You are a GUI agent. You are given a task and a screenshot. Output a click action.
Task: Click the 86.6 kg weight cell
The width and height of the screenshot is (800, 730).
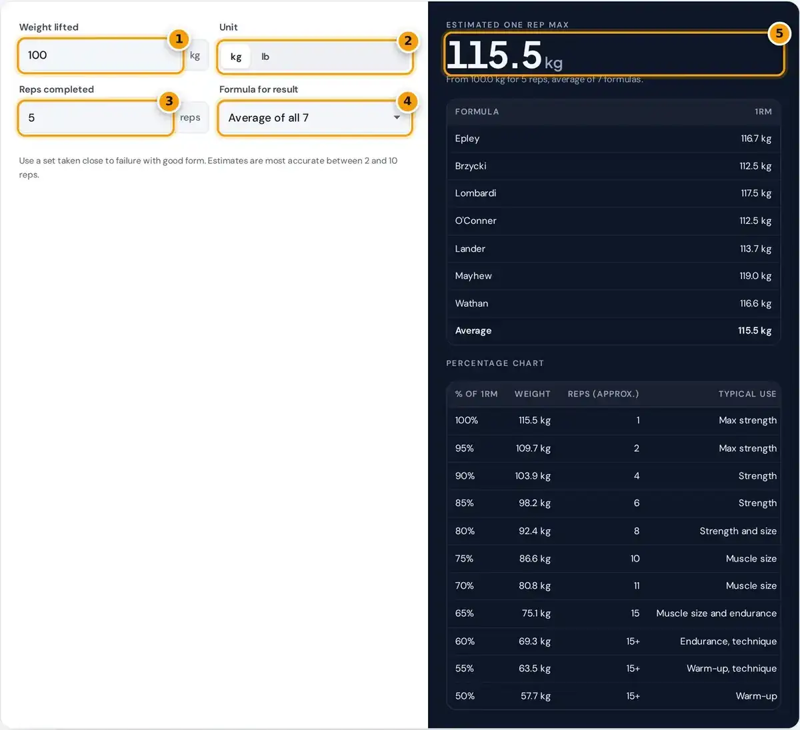[535, 558]
